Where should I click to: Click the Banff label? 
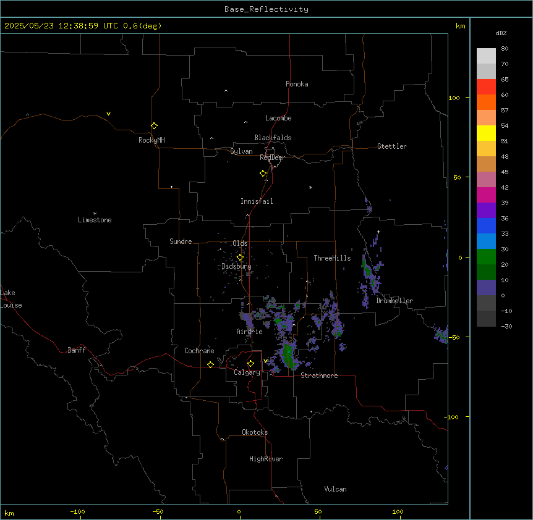tap(77, 350)
